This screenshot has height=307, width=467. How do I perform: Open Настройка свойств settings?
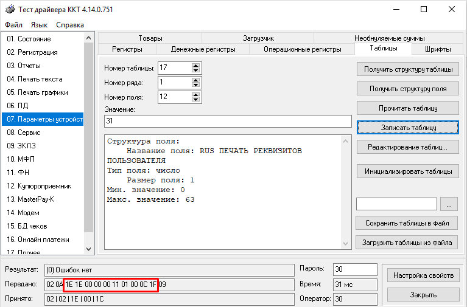pos(423,275)
